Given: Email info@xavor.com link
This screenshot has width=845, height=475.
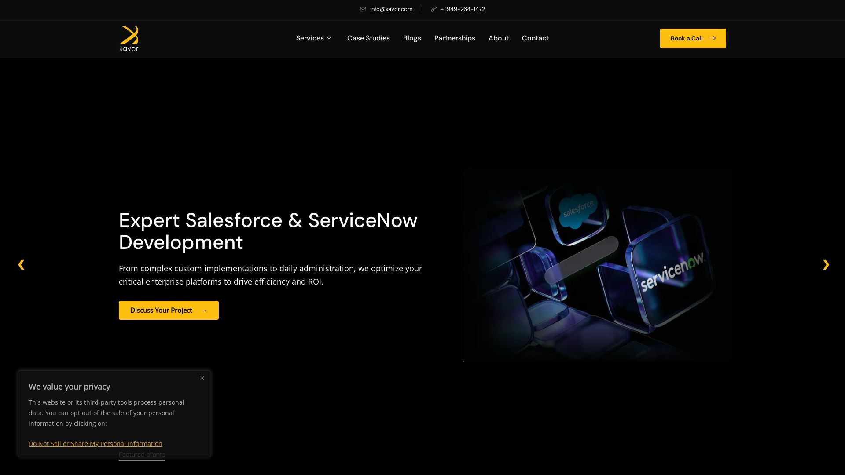Looking at the screenshot, I should (x=391, y=9).
